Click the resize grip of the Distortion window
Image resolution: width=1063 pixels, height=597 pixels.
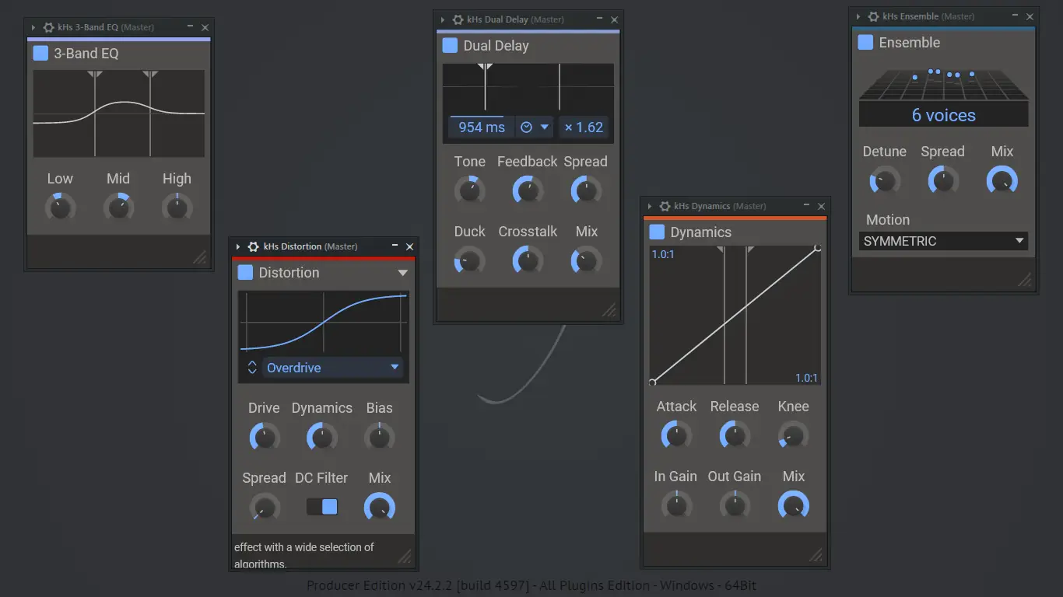405,556
